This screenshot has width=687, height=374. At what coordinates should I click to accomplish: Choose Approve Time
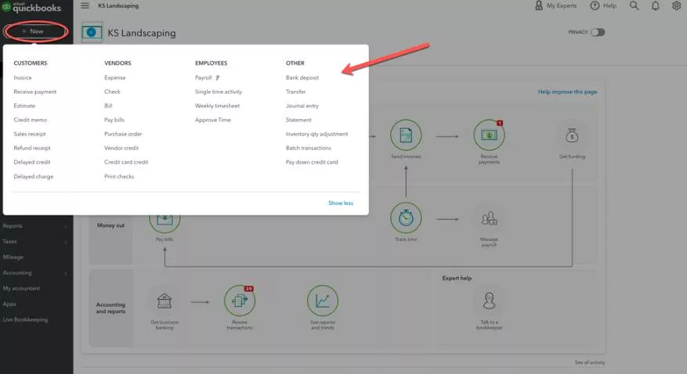(213, 120)
